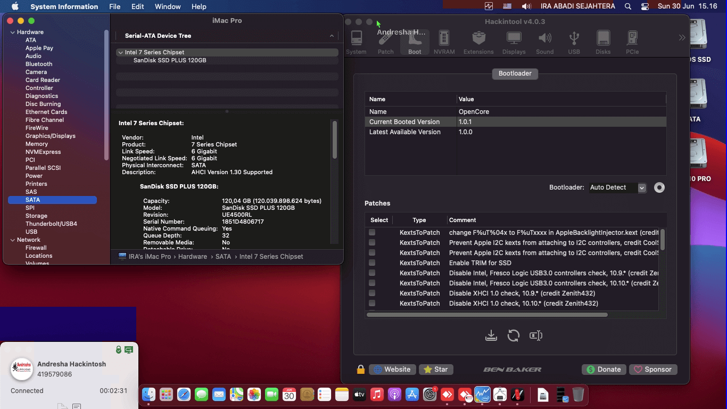Open App Store from the Dock
727x409 pixels.
pos(412,395)
